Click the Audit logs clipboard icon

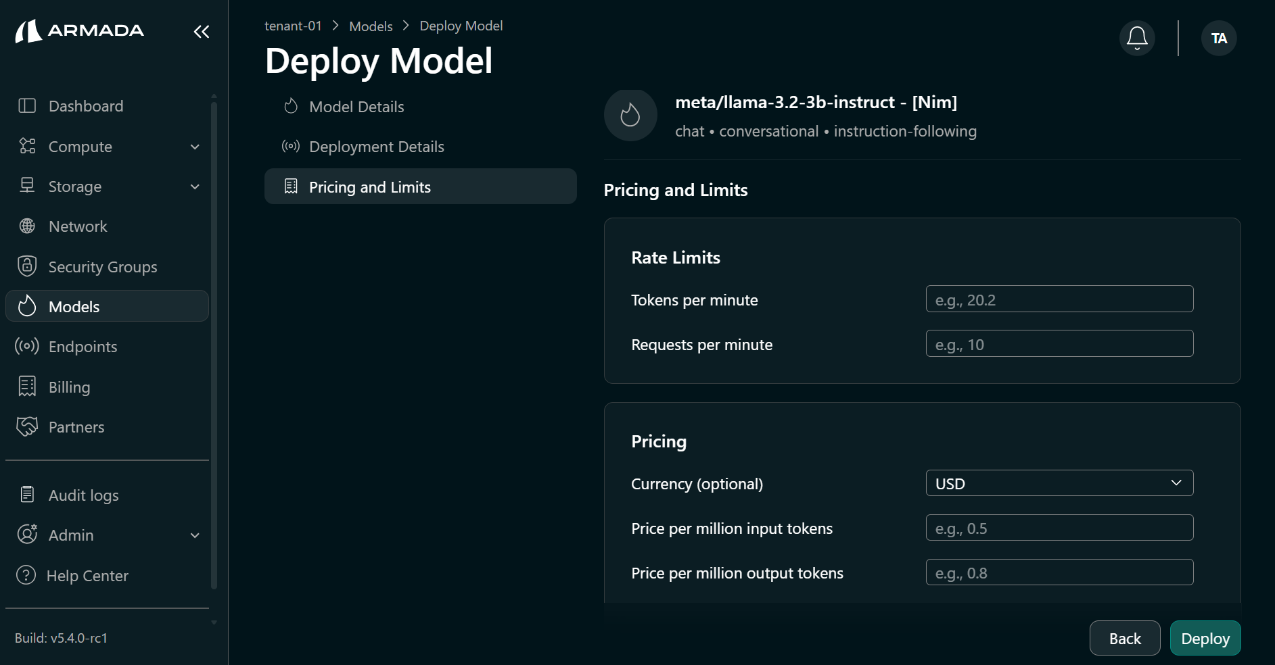[27, 495]
